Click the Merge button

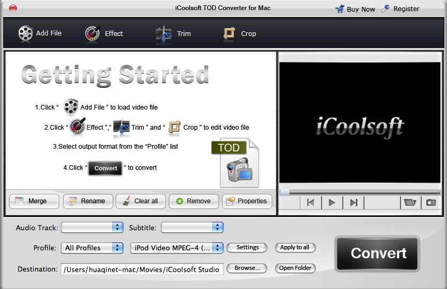point(32,201)
